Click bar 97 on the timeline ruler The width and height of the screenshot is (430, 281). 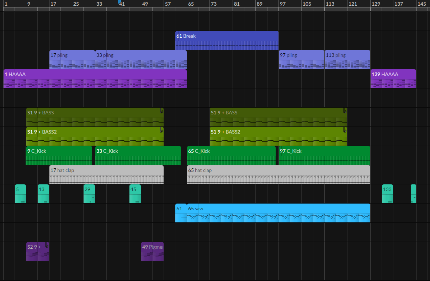pos(282,4)
